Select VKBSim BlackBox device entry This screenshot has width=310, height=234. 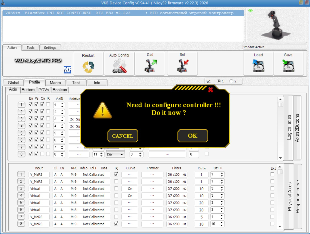(x=123, y=13)
